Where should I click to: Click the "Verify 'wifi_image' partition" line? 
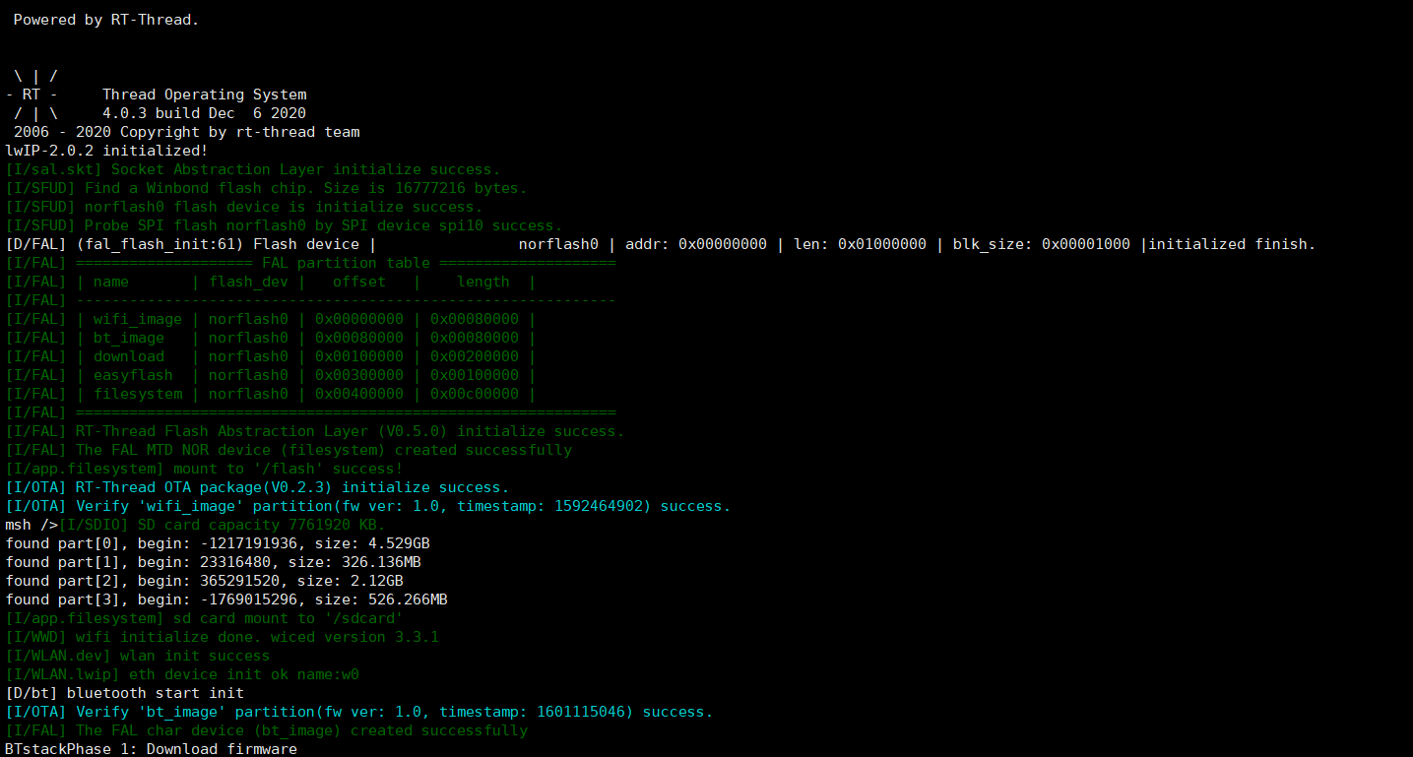368,506
